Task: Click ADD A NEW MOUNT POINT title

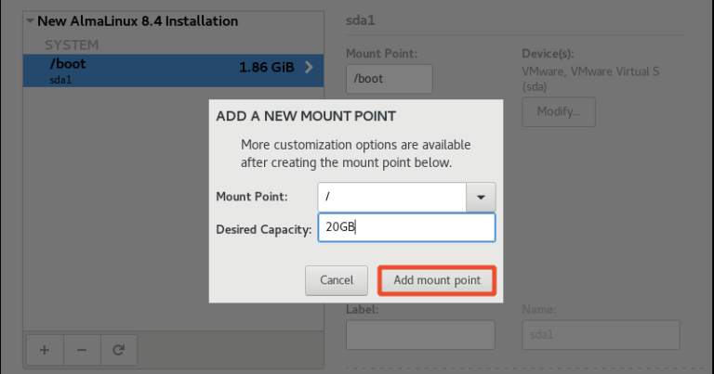Action: coord(306,116)
